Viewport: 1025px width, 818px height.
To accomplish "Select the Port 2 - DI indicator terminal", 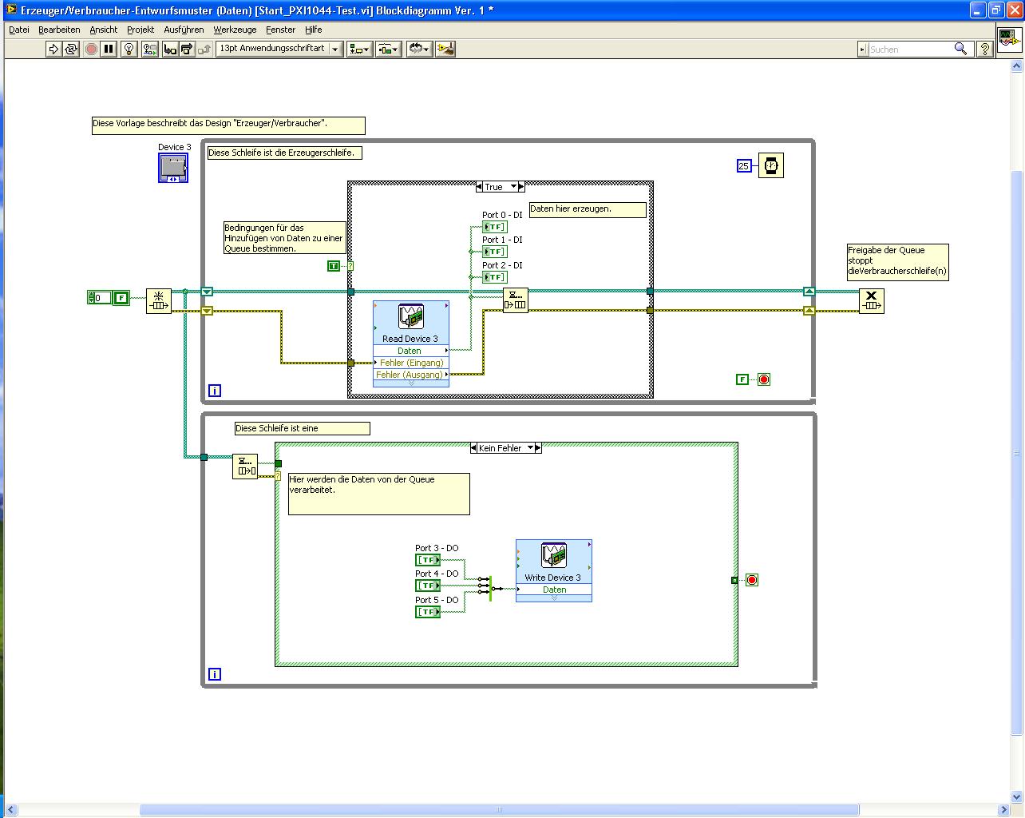I will (x=495, y=277).
